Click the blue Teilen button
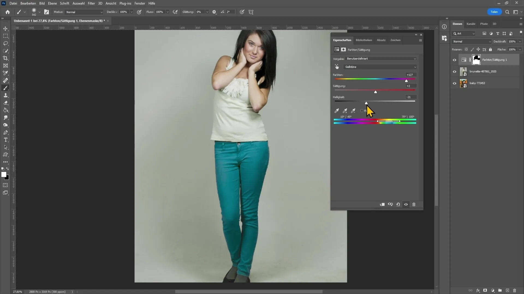This screenshot has height=294, width=524. point(494,12)
